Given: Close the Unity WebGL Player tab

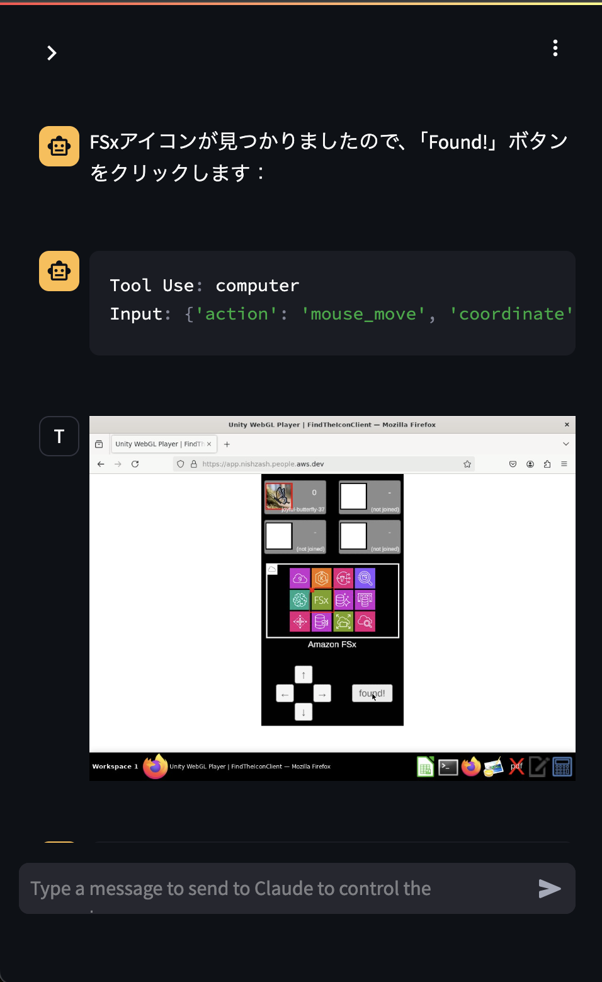Looking at the screenshot, I should [209, 444].
